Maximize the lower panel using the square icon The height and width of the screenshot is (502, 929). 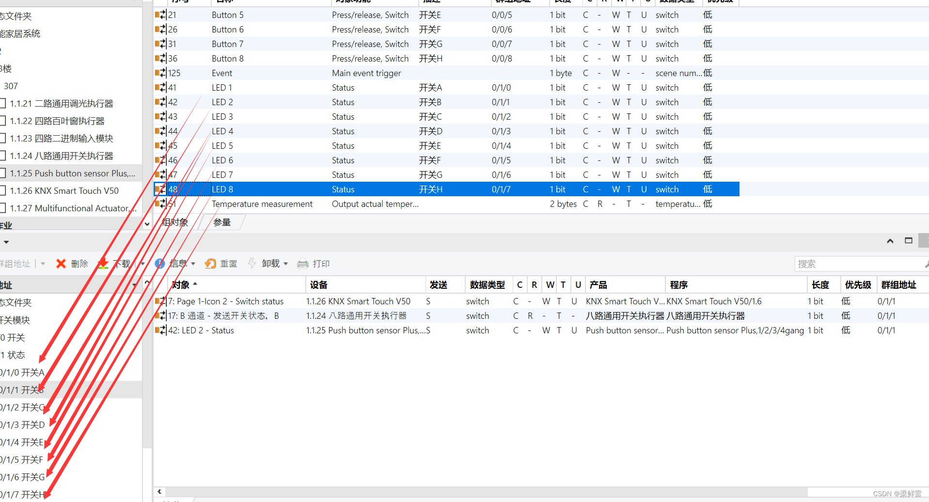pyautogui.click(x=909, y=240)
